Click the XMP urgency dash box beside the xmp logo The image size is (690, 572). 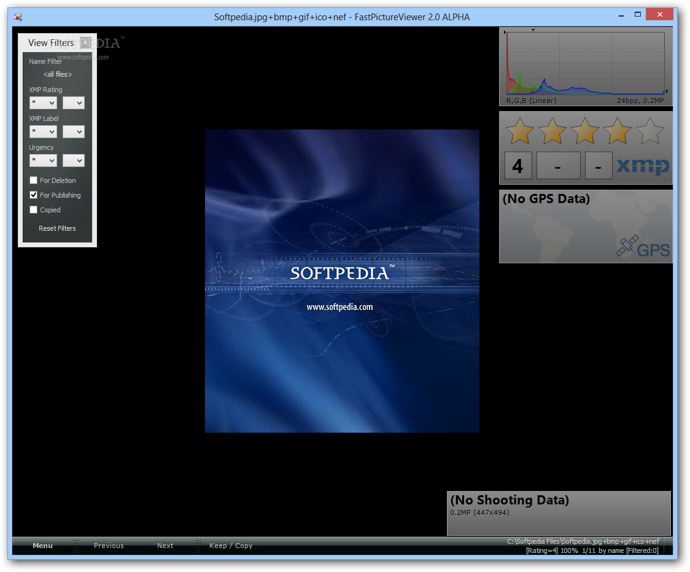coord(599,166)
